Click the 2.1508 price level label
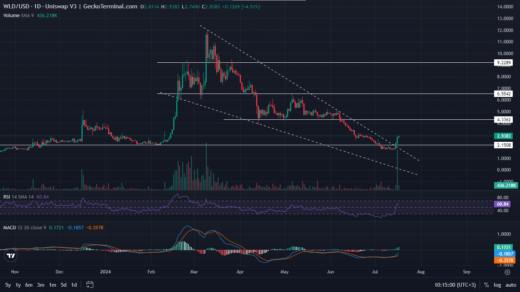Viewport: 520px width, 292px height. point(504,145)
